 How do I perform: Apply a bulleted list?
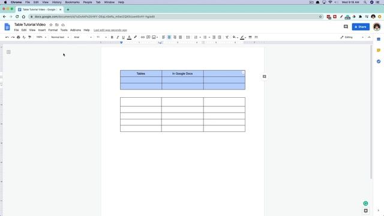[205, 37]
